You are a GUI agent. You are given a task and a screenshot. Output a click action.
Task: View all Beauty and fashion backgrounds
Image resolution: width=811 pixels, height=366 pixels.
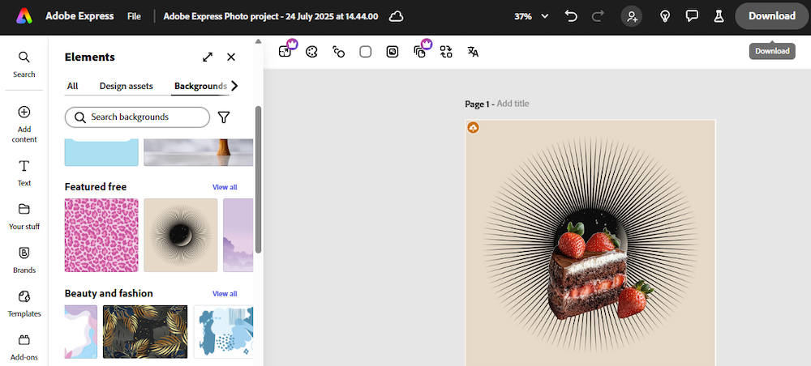225,294
